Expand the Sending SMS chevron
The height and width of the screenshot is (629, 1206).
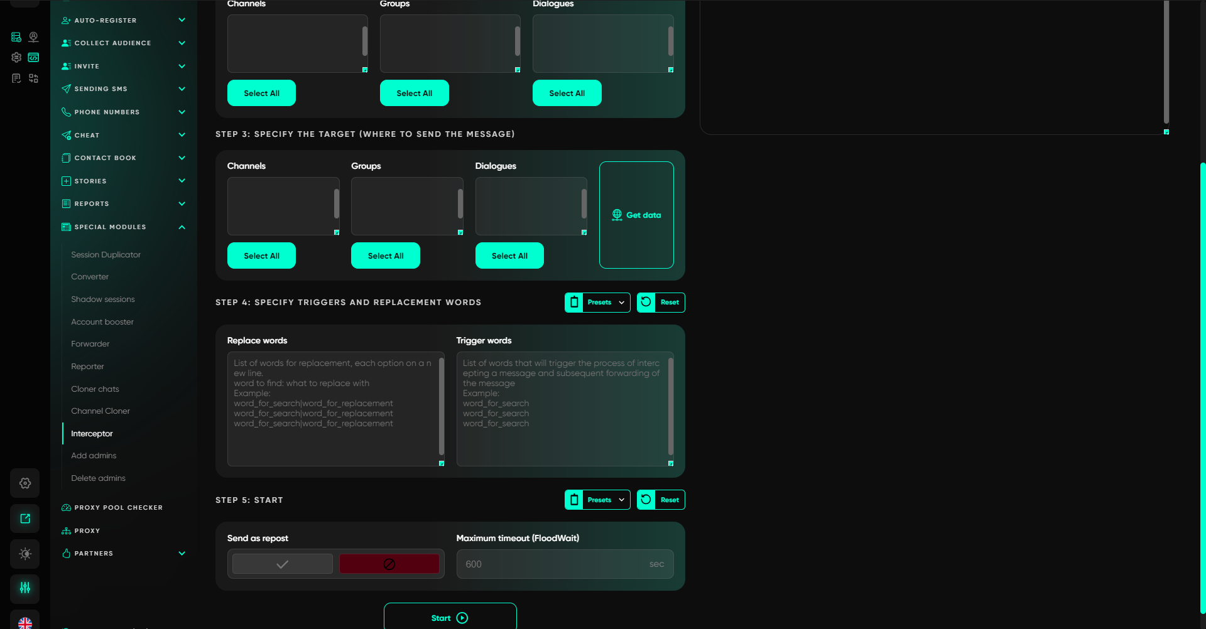tap(182, 89)
